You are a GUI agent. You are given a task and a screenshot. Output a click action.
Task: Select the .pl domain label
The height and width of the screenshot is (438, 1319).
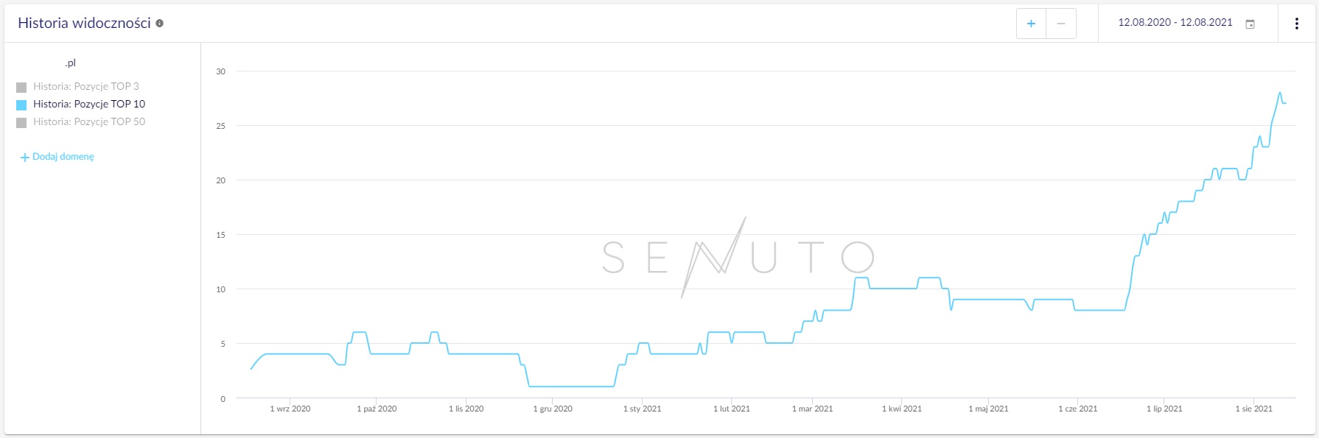[x=70, y=63]
